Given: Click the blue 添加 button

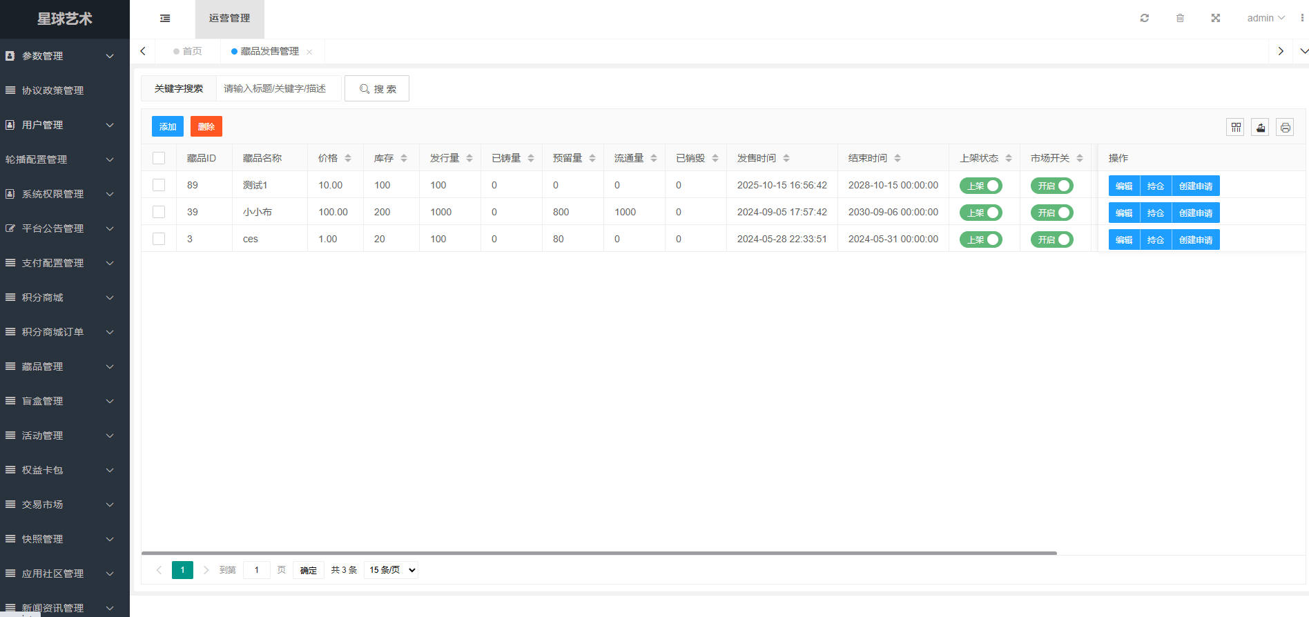Looking at the screenshot, I should (x=168, y=126).
